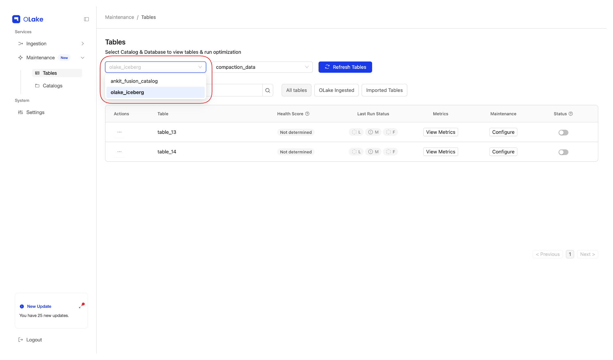Expand the New Update notification card icon
613x360 pixels.
point(81,306)
